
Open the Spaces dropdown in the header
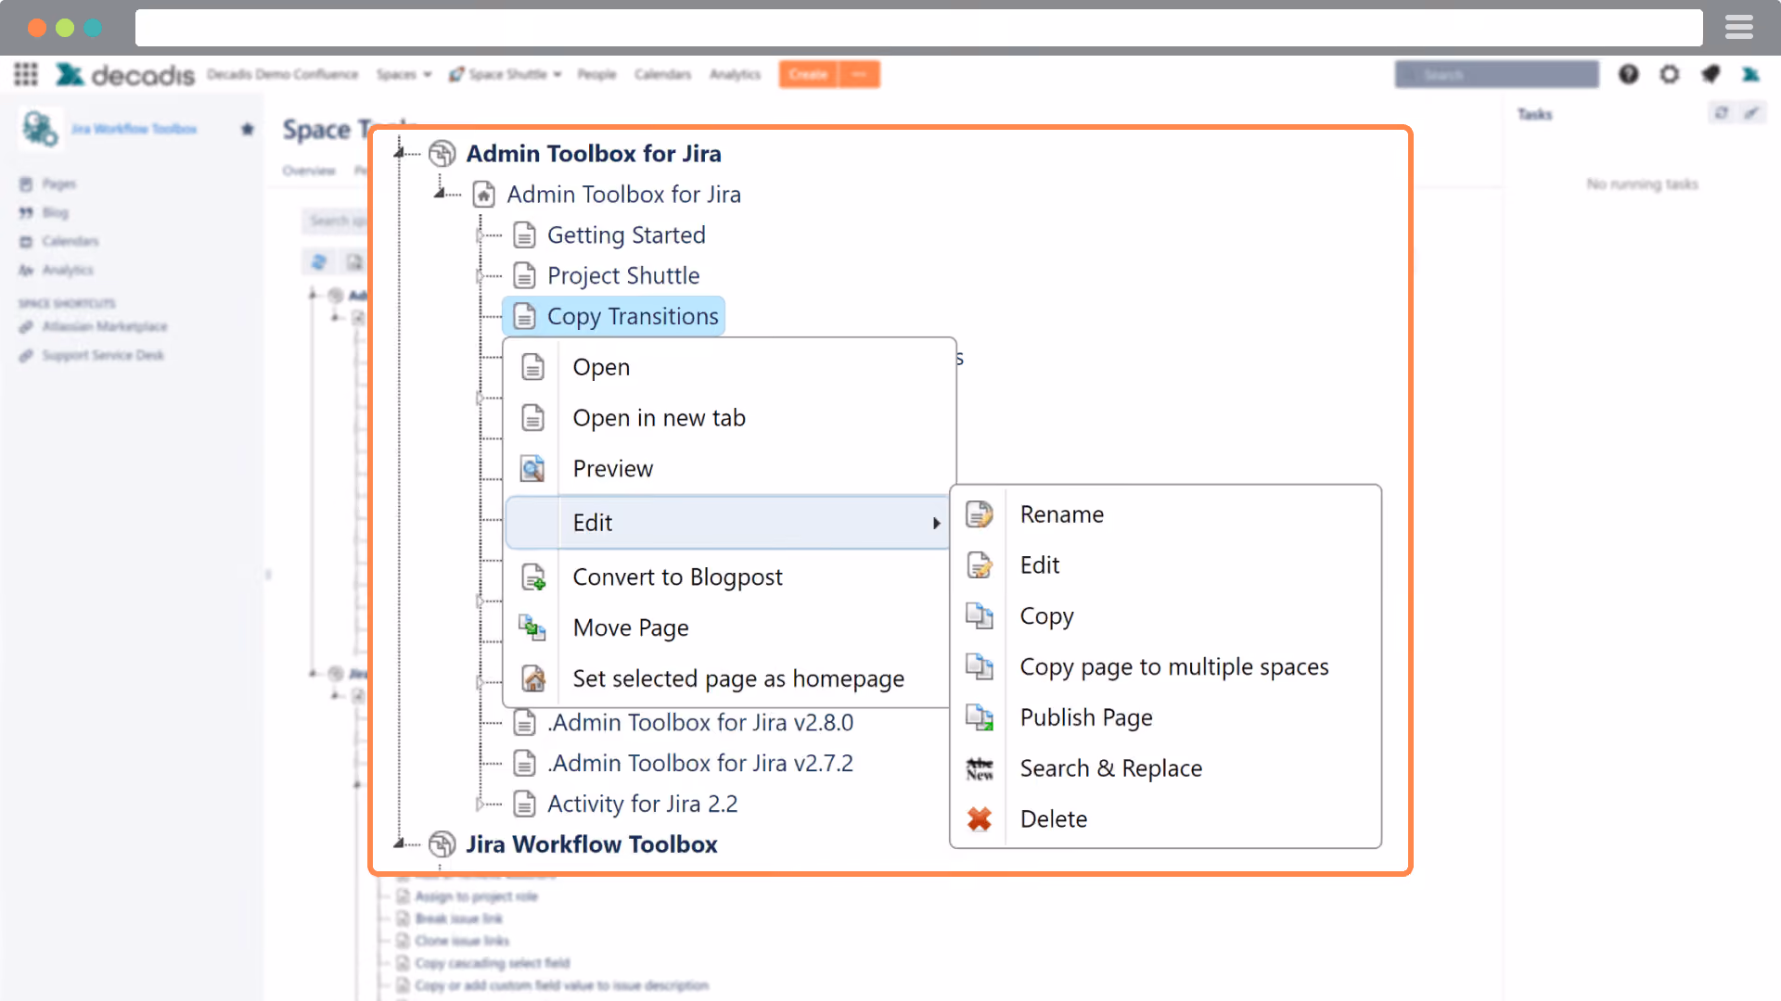[404, 74]
